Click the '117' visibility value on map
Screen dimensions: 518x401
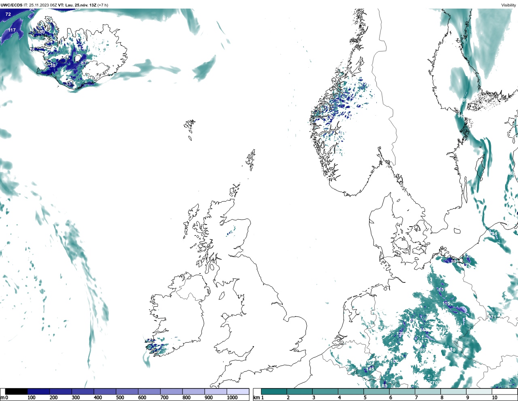[x=12, y=30]
